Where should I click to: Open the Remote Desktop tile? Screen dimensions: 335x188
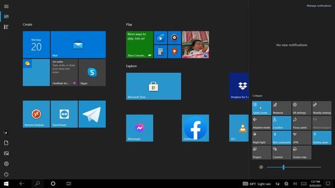click(x=36, y=114)
